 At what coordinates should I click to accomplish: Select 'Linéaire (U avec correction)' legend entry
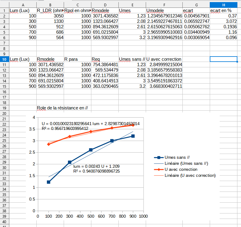pyautogui.click(x=190, y=175)
